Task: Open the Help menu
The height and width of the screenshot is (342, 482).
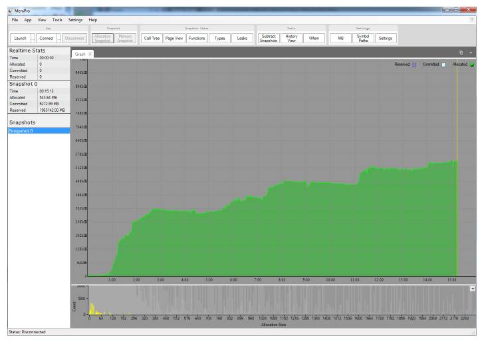Action: pyautogui.click(x=93, y=20)
